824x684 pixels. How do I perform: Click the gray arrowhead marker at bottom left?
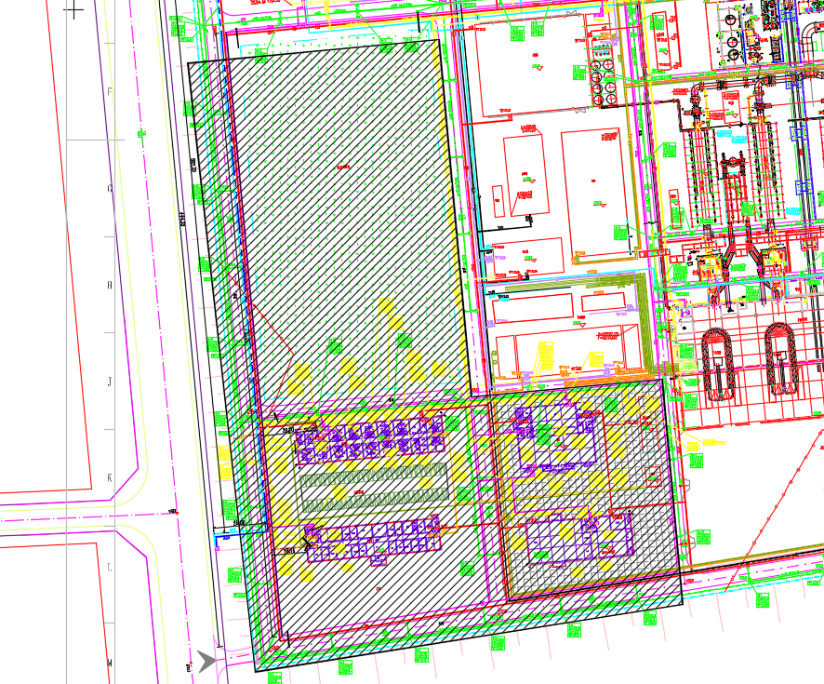tap(207, 660)
